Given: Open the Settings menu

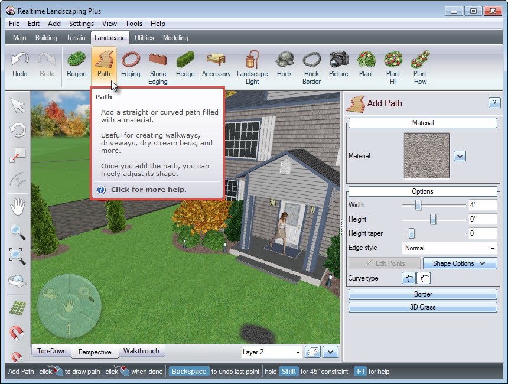Looking at the screenshot, I should click(82, 24).
